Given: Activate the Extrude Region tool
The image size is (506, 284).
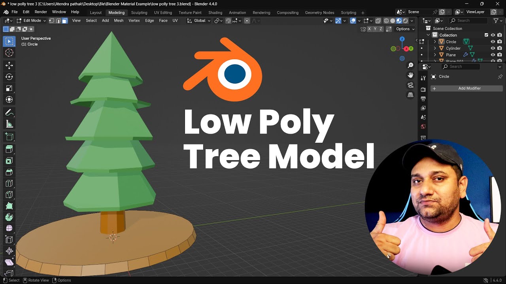Looking at the screenshot, I should click(9, 149).
